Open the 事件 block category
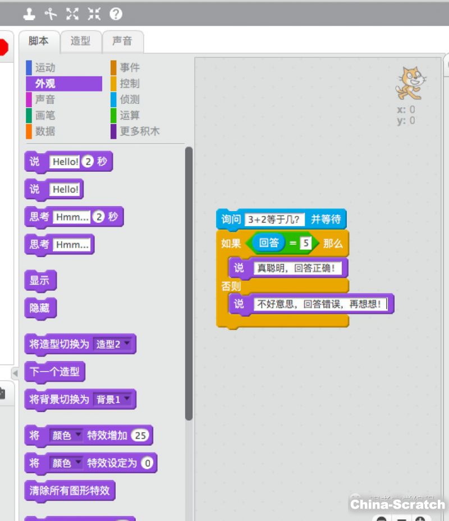This screenshot has width=449, height=521. click(130, 67)
